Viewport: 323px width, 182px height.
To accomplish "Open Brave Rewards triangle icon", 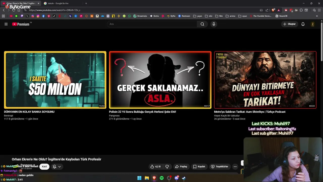I will click(279, 10).
